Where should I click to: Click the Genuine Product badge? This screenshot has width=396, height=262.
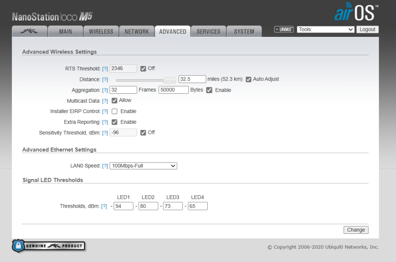49,246
